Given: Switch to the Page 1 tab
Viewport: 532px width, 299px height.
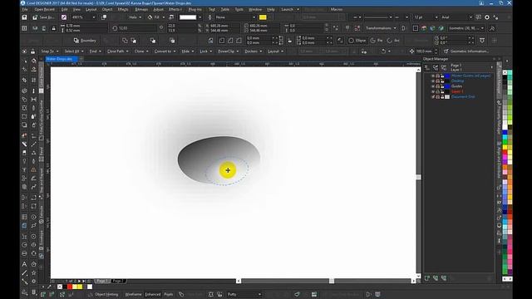Looking at the screenshot, I should click(102, 281).
